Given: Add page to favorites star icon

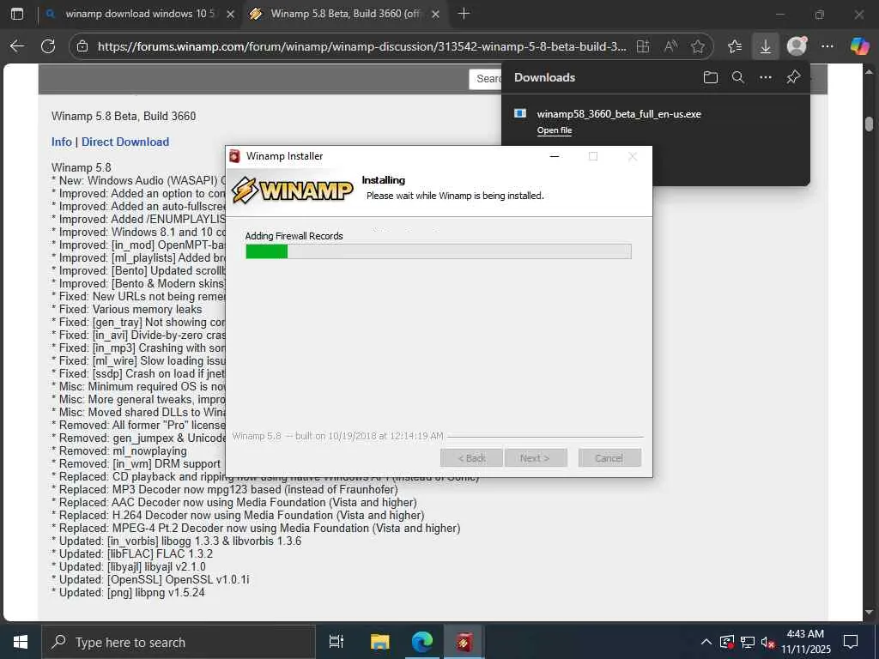Looking at the screenshot, I should coord(698,46).
